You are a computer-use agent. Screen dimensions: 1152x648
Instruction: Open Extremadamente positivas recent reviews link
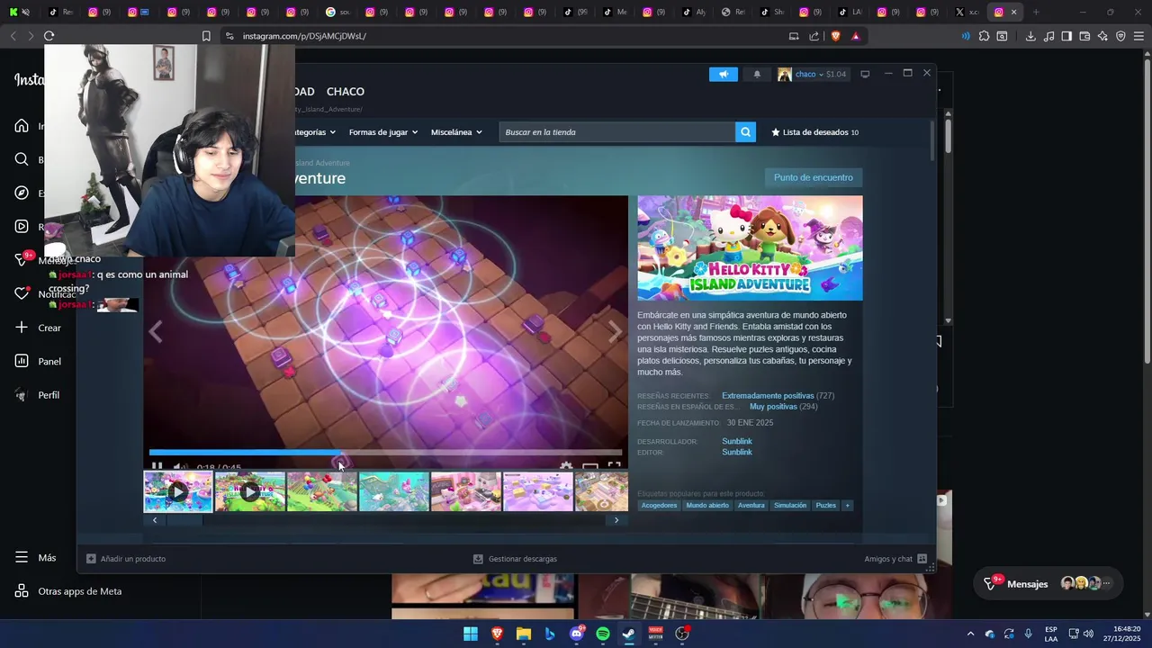[768, 396]
